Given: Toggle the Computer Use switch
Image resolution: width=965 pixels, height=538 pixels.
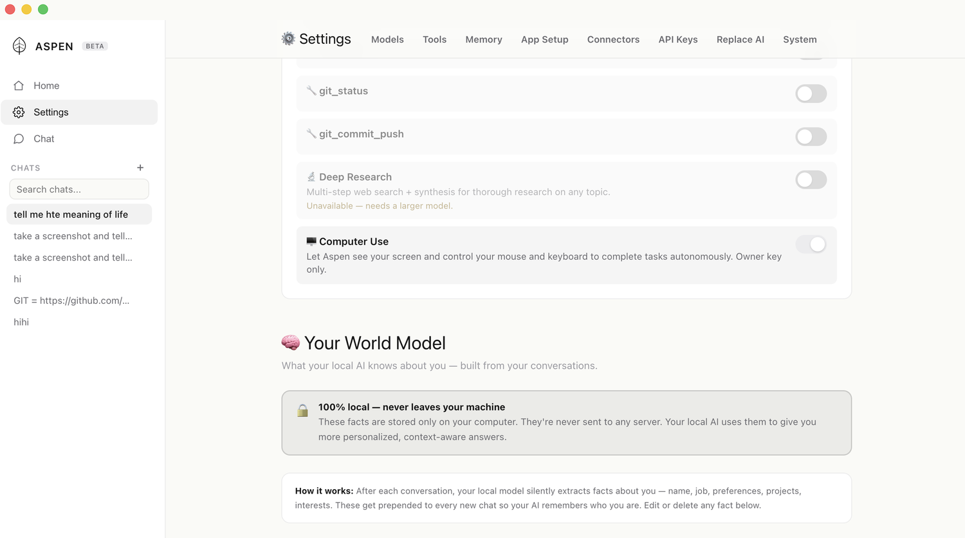Looking at the screenshot, I should [x=811, y=244].
